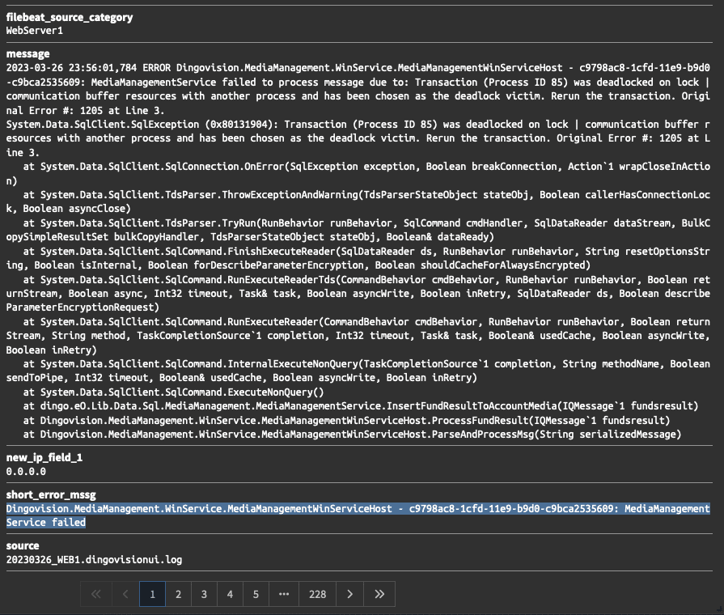Image resolution: width=724 pixels, height=615 pixels.
Task: Select the message field label
Action: coord(28,53)
